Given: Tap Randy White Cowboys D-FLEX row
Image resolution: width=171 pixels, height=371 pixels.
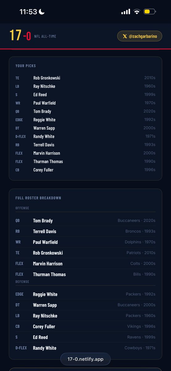Looking at the screenshot, I should point(85,348).
